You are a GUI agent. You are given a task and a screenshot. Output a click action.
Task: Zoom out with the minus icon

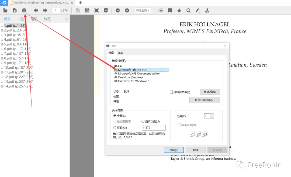pyautogui.click(x=118, y=11)
